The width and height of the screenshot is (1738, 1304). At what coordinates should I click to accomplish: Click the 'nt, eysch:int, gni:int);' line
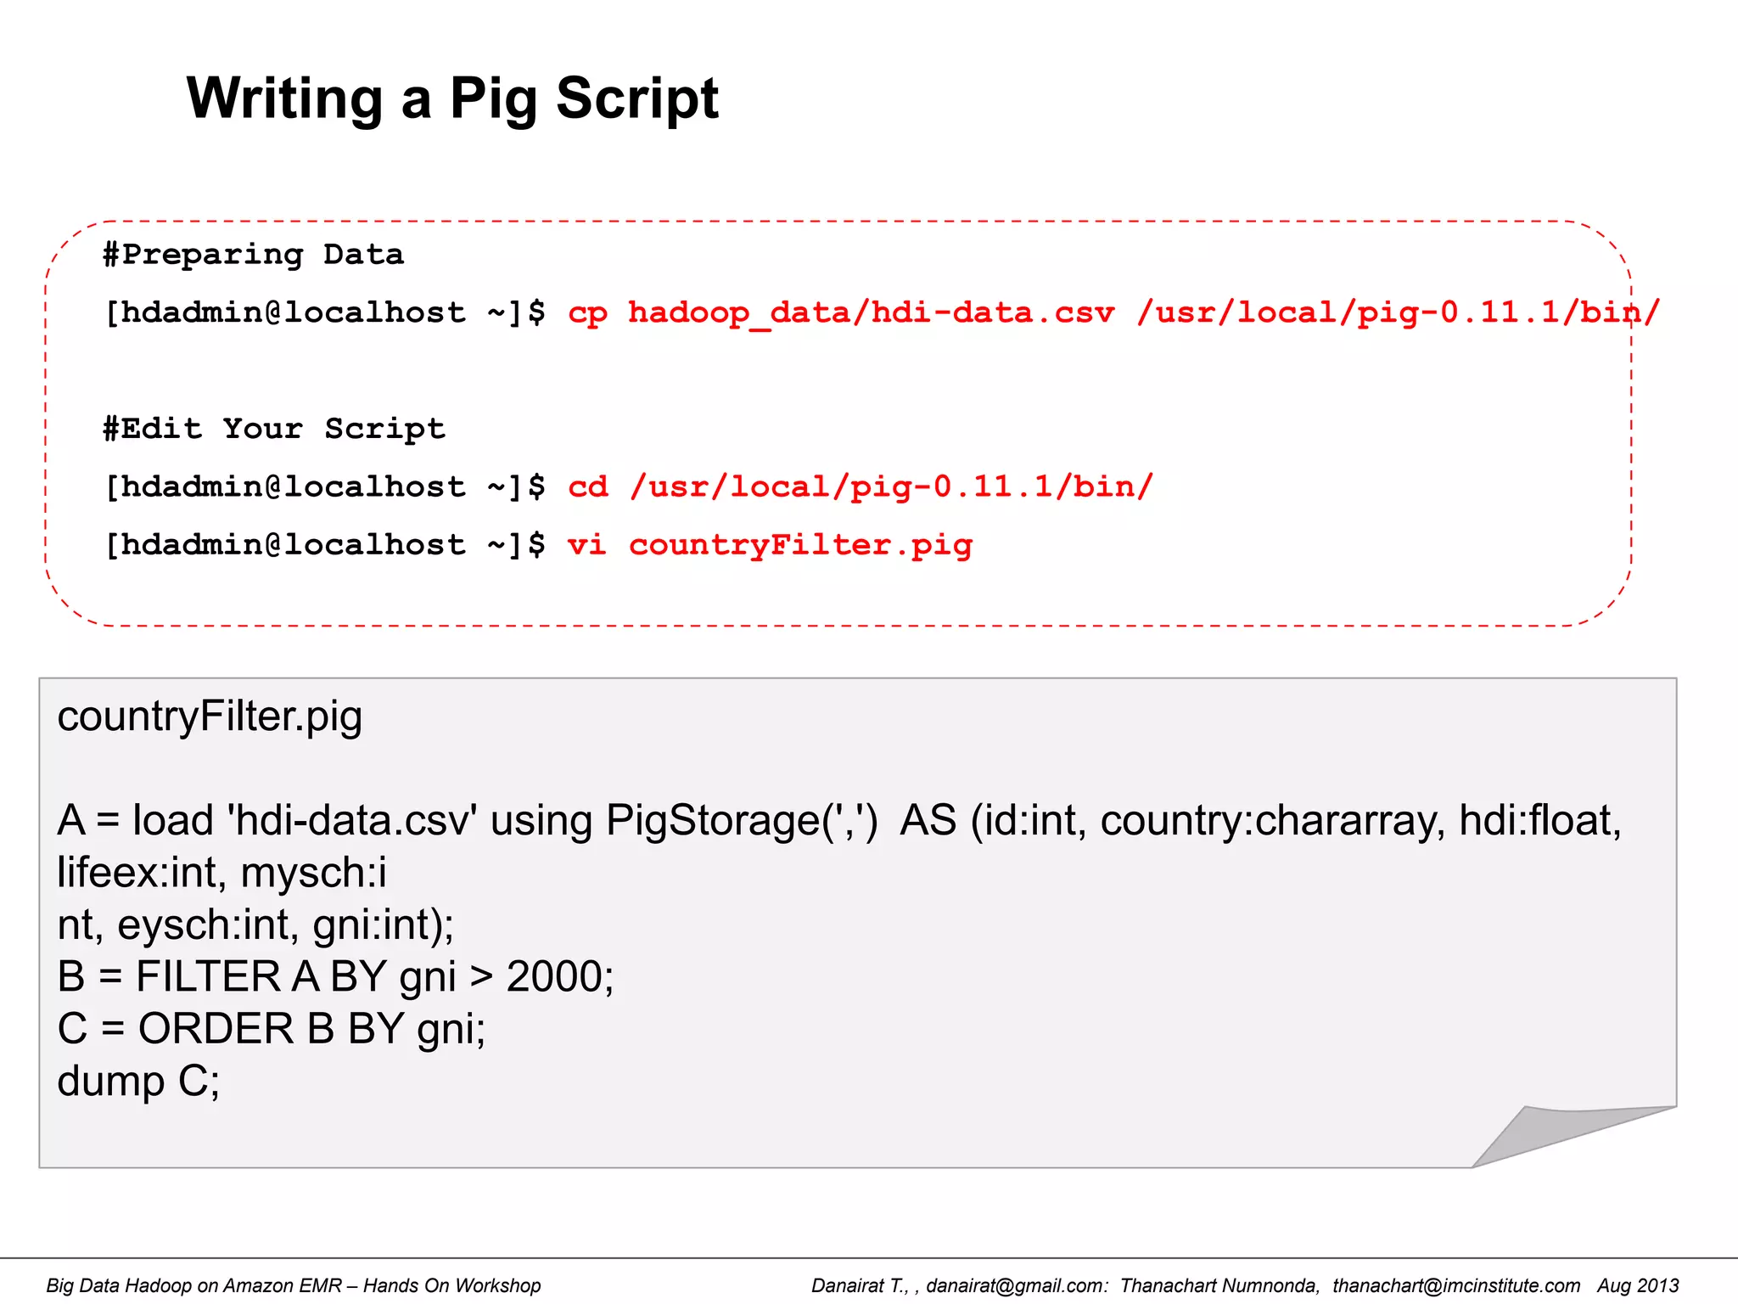click(x=255, y=925)
